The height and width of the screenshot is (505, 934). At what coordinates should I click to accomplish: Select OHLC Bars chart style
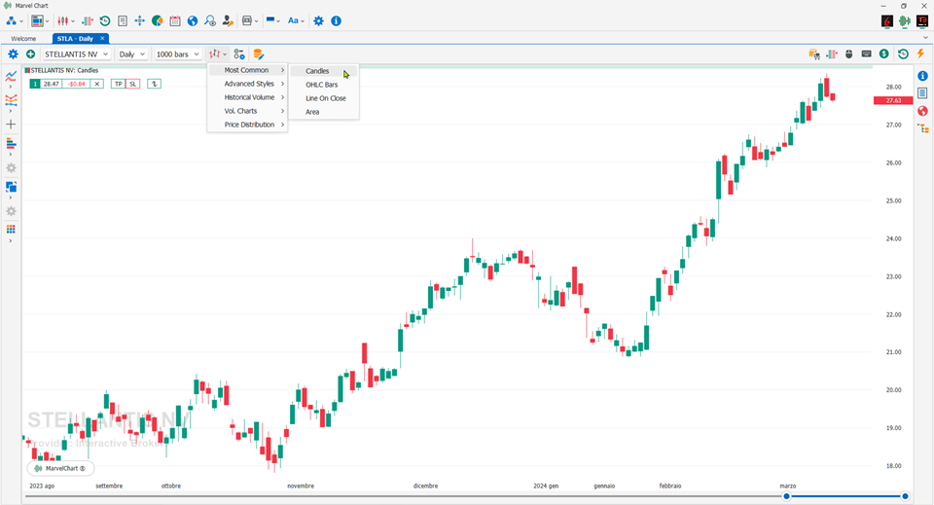tap(324, 85)
